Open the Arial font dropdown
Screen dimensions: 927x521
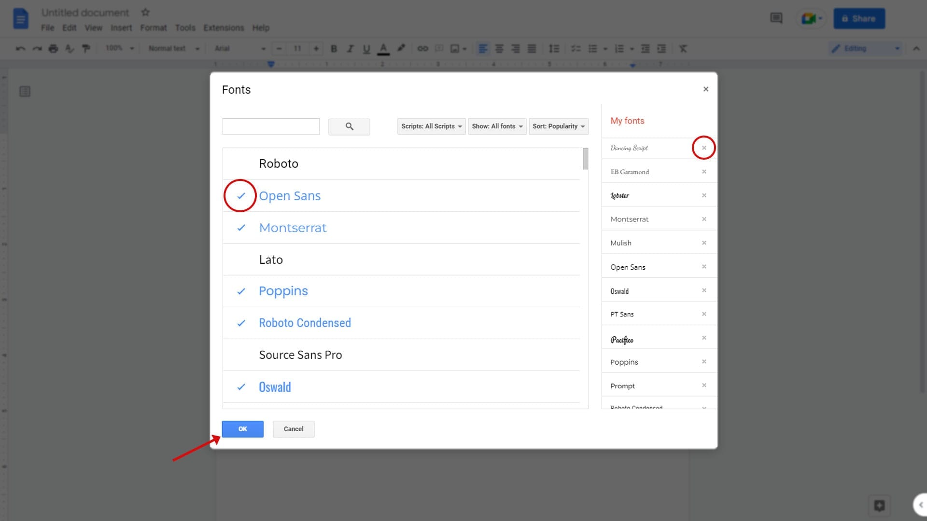[x=240, y=49]
